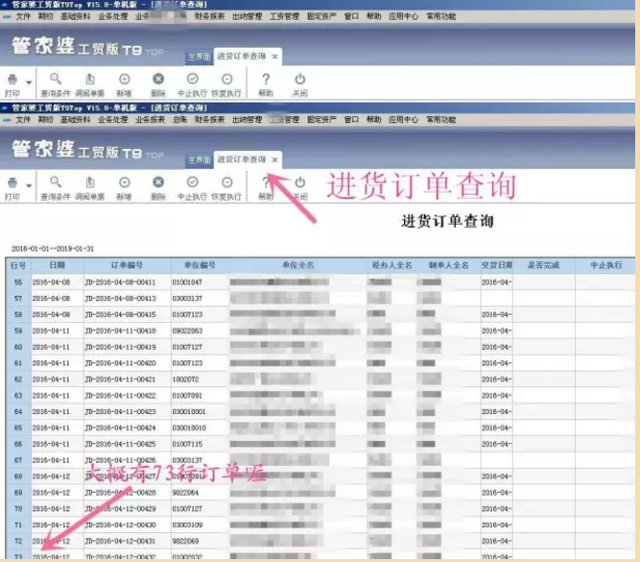This screenshot has height=562, width=640.
Task: Open 窗口 menu in the background window
Action: coord(351,16)
